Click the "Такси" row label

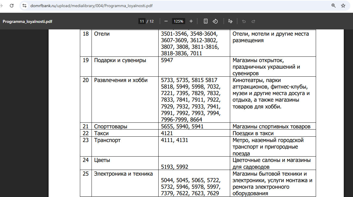tap(101, 133)
